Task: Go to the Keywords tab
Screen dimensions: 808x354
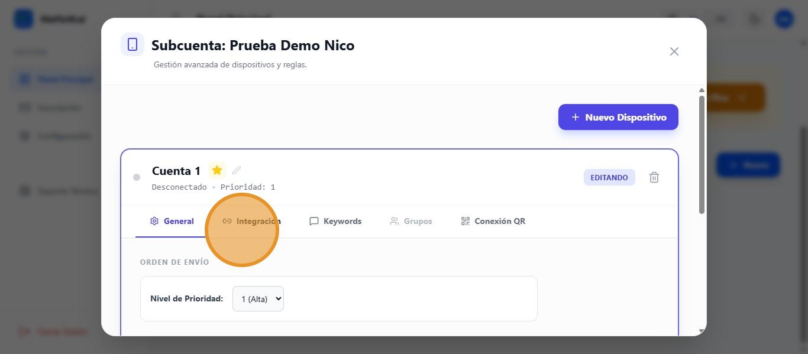Action: (335, 221)
